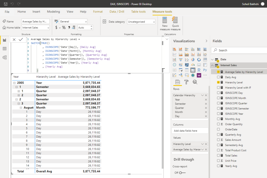The height and width of the screenshot is (178, 267).
Task: Create a Quick measure
Action: [x=175, y=24]
